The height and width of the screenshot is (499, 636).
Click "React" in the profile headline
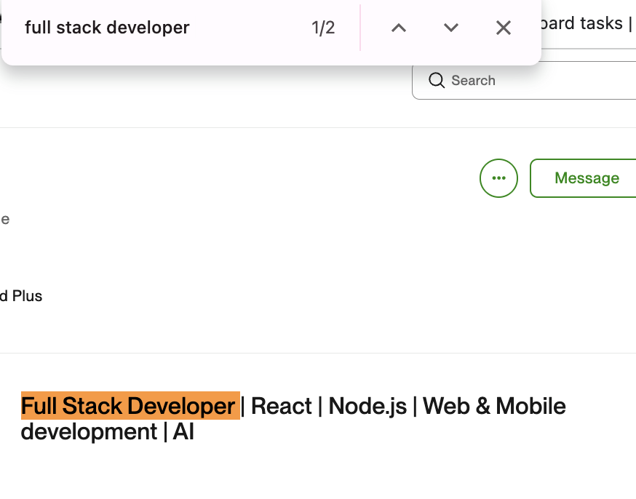[281, 406]
